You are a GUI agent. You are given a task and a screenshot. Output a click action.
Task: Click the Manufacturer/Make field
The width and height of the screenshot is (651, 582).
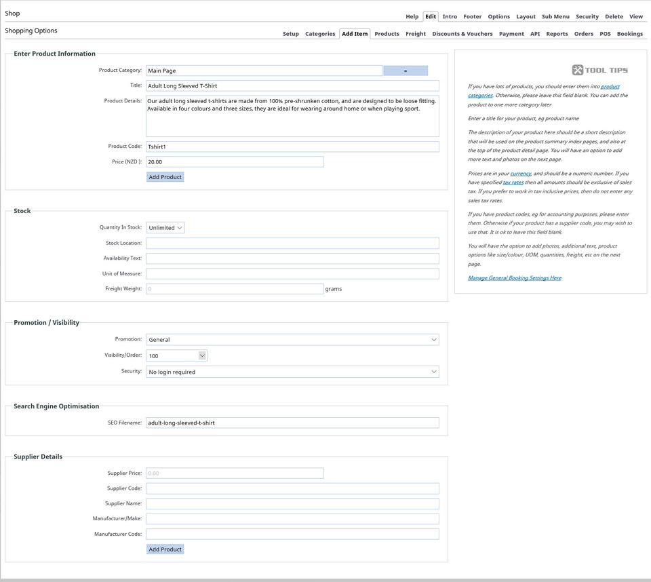[292, 519]
